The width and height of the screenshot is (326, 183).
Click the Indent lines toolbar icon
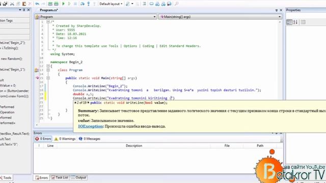[144, 4]
